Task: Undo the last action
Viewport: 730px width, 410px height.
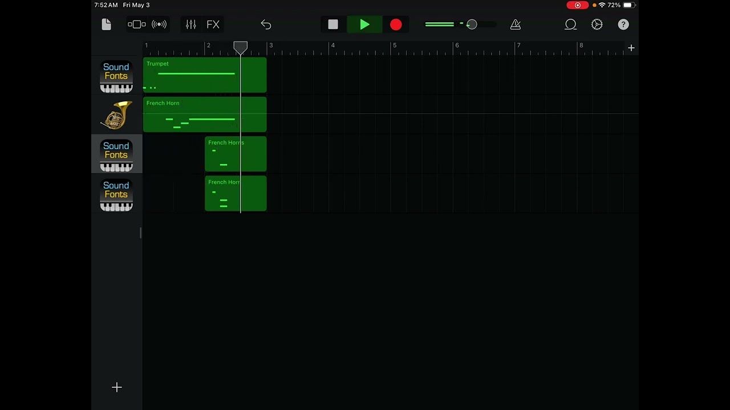Action: 266,24
